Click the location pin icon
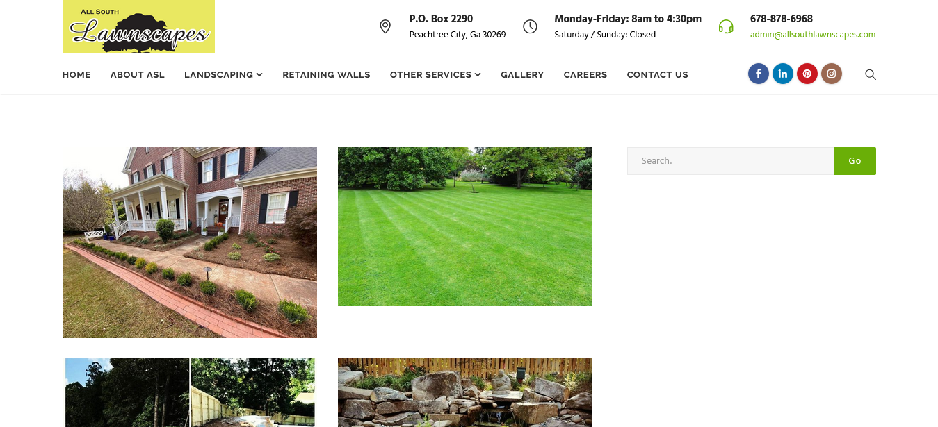The height and width of the screenshot is (427, 938). coord(385,26)
